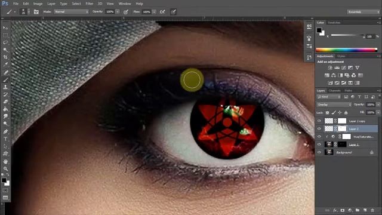Select the Lasso tool
This screenshot has height=215, width=382.
[x=5, y=42]
